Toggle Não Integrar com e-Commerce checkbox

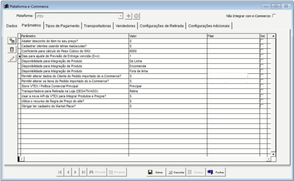pos(274,16)
